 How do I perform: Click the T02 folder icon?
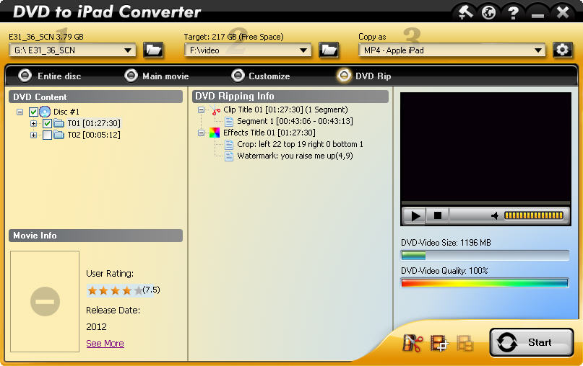[59, 135]
